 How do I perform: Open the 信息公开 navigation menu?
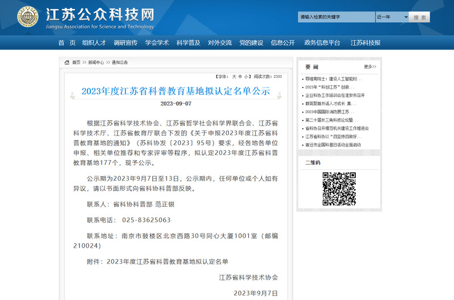point(282,43)
